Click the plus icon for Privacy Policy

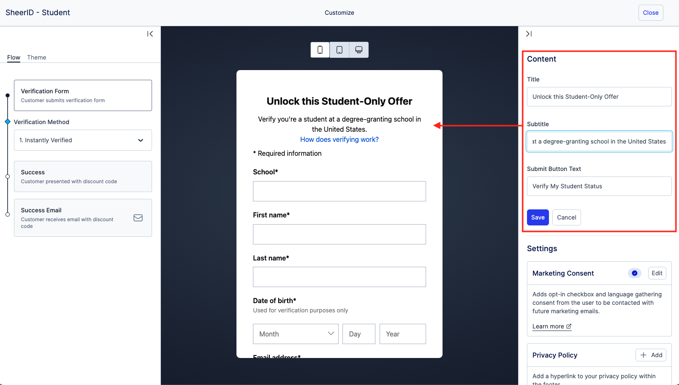click(644, 355)
